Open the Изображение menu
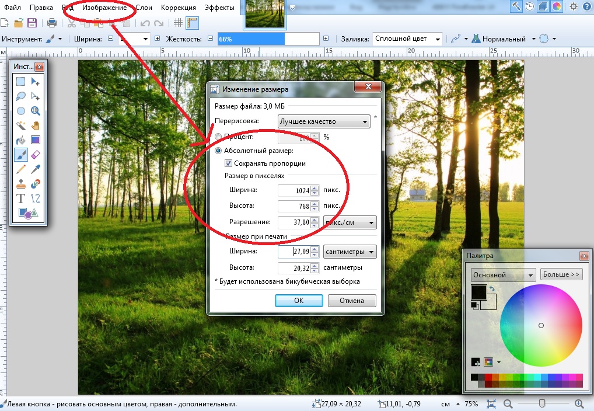 click(104, 8)
